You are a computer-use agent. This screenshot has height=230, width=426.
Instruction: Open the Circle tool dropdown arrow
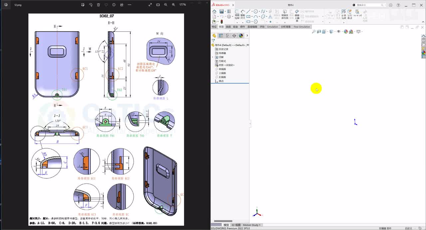click(259, 12)
